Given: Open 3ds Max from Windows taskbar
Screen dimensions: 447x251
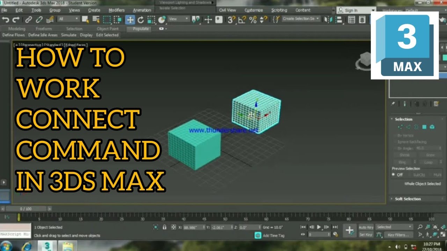Looking at the screenshot, I should point(47,246).
